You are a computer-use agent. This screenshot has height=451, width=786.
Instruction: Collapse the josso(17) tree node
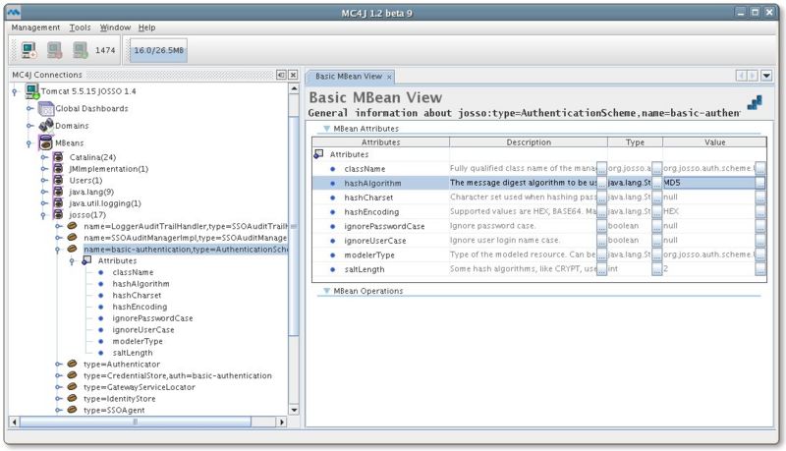click(x=45, y=214)
